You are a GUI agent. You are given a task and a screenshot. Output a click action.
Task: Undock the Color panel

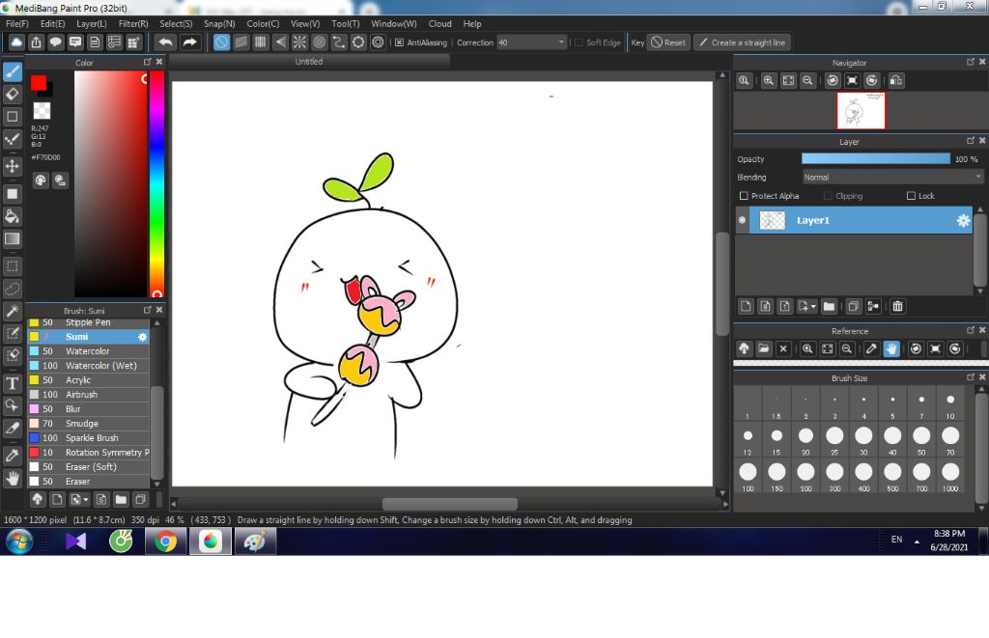[148, 62]
